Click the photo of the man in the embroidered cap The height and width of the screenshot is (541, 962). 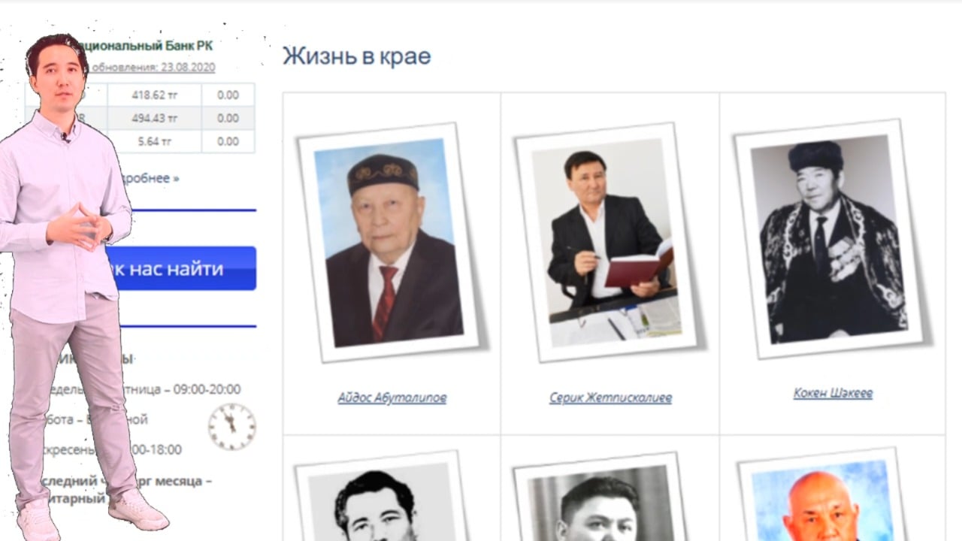[x=388, y=242]
